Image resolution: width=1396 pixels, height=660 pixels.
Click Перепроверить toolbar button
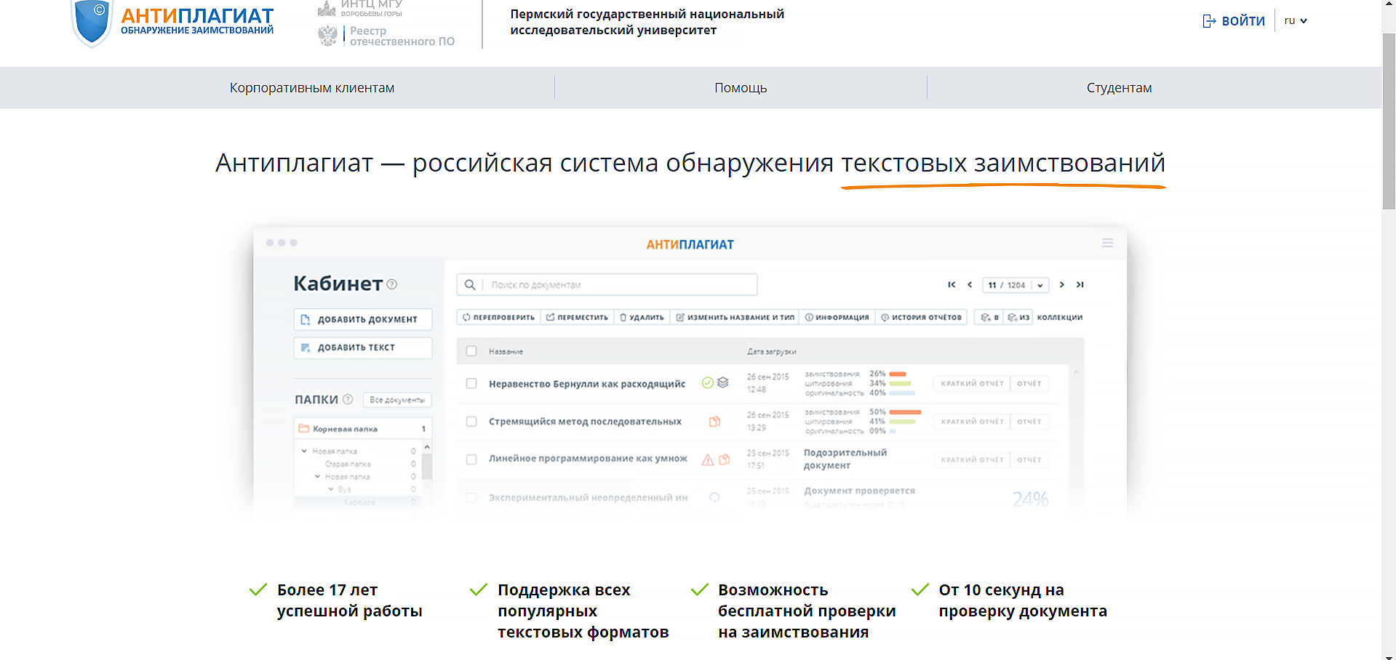[498, 318]
